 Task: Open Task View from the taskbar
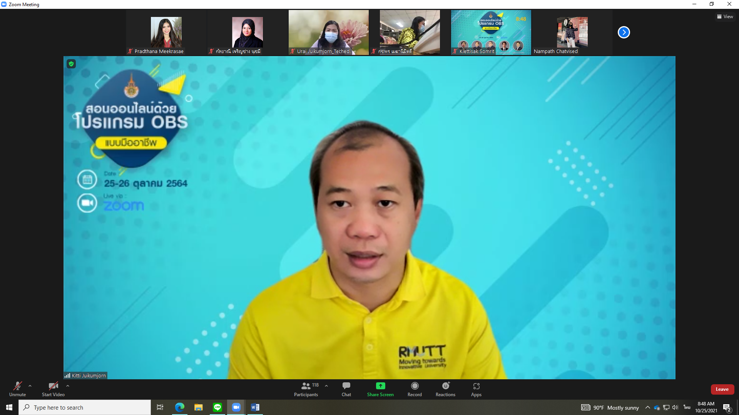pyautogui.click(x=160, y=407)
